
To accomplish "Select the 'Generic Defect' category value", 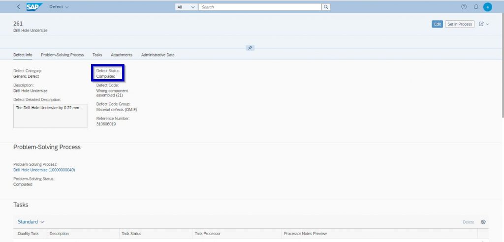I will click(x=26, y=77).
